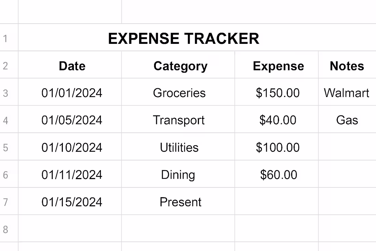Click the row 1 number header
376x251 pixels.
click(x=5, y=38)
